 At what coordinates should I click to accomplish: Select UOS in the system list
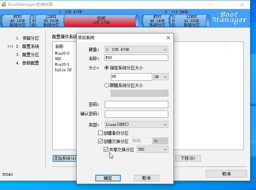(x=58, y=59)
